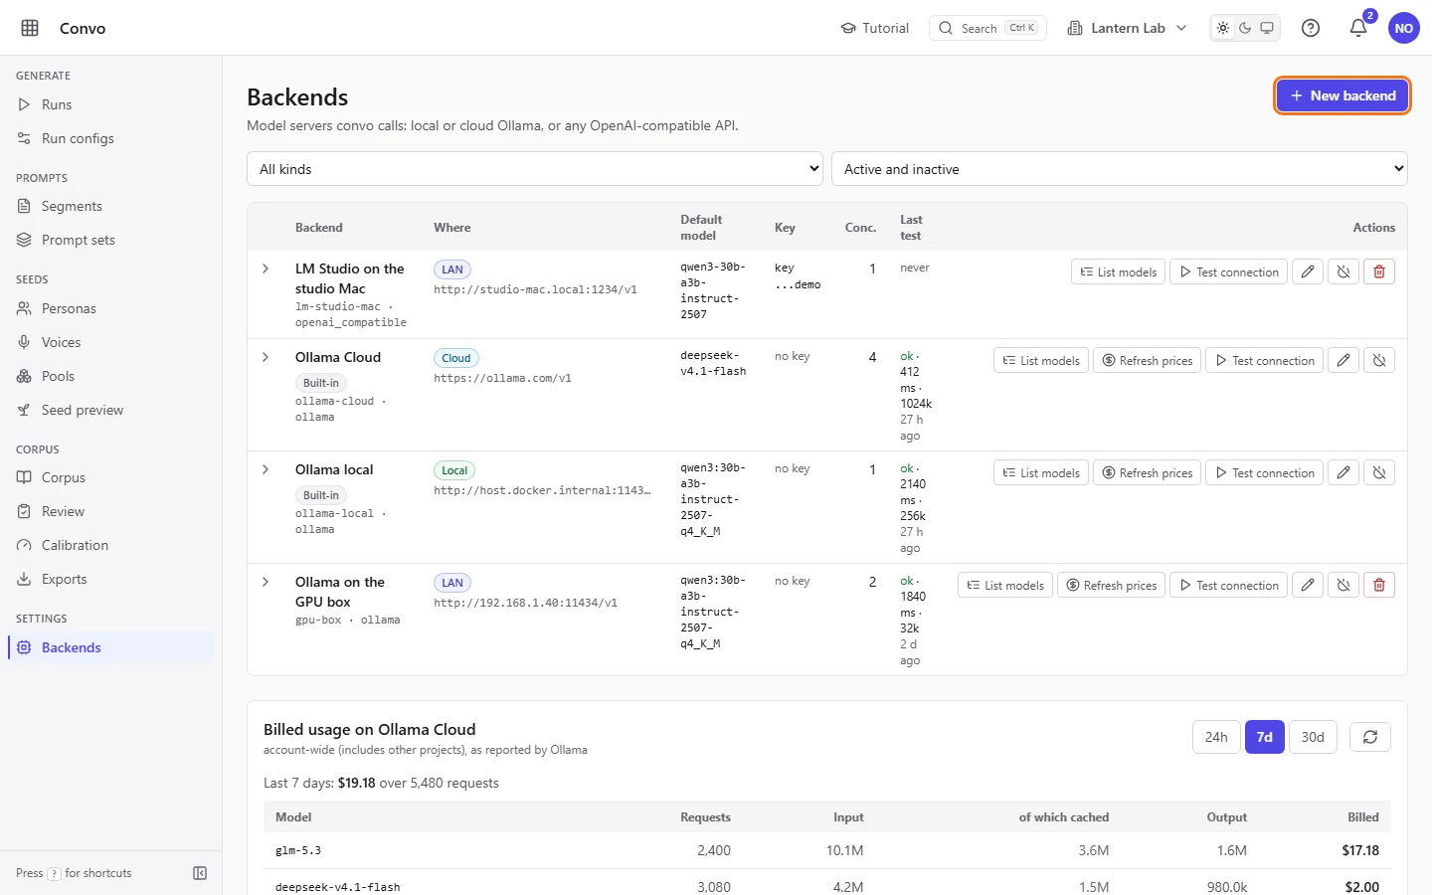The image size is (1432, 895).
Task: Expand the Ollama local row
Action: (x=266, y=469)
